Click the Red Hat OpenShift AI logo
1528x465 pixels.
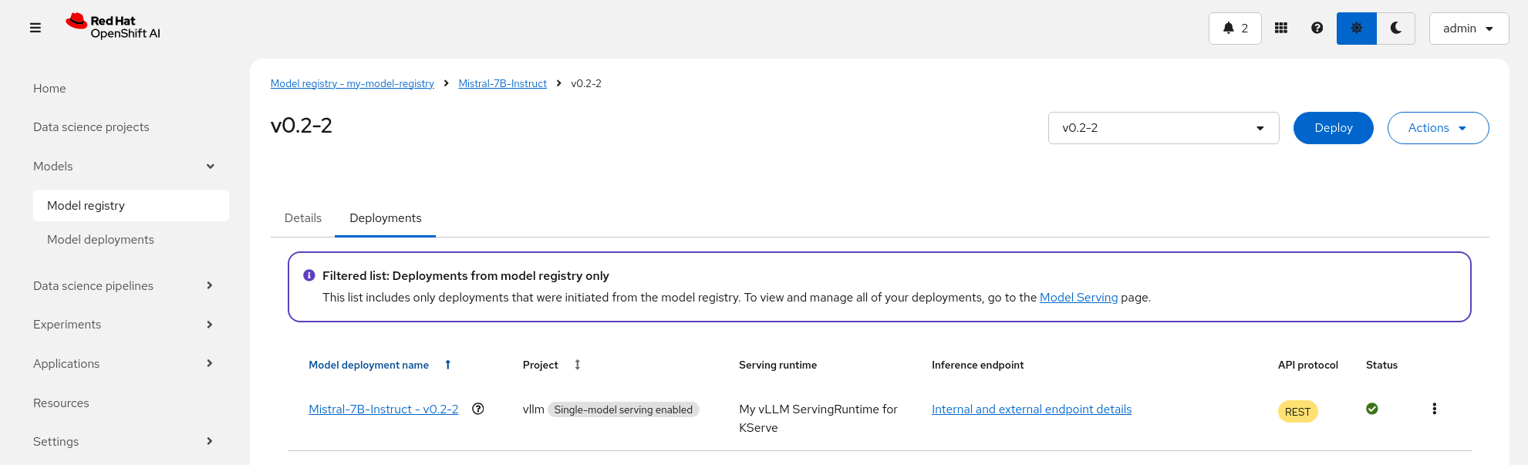point(113,27)
